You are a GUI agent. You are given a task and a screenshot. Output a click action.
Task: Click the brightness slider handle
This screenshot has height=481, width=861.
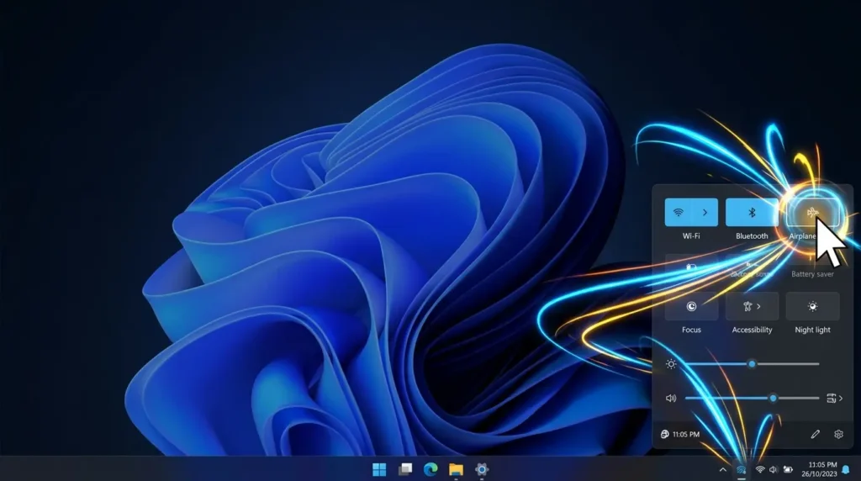point(752,364)
